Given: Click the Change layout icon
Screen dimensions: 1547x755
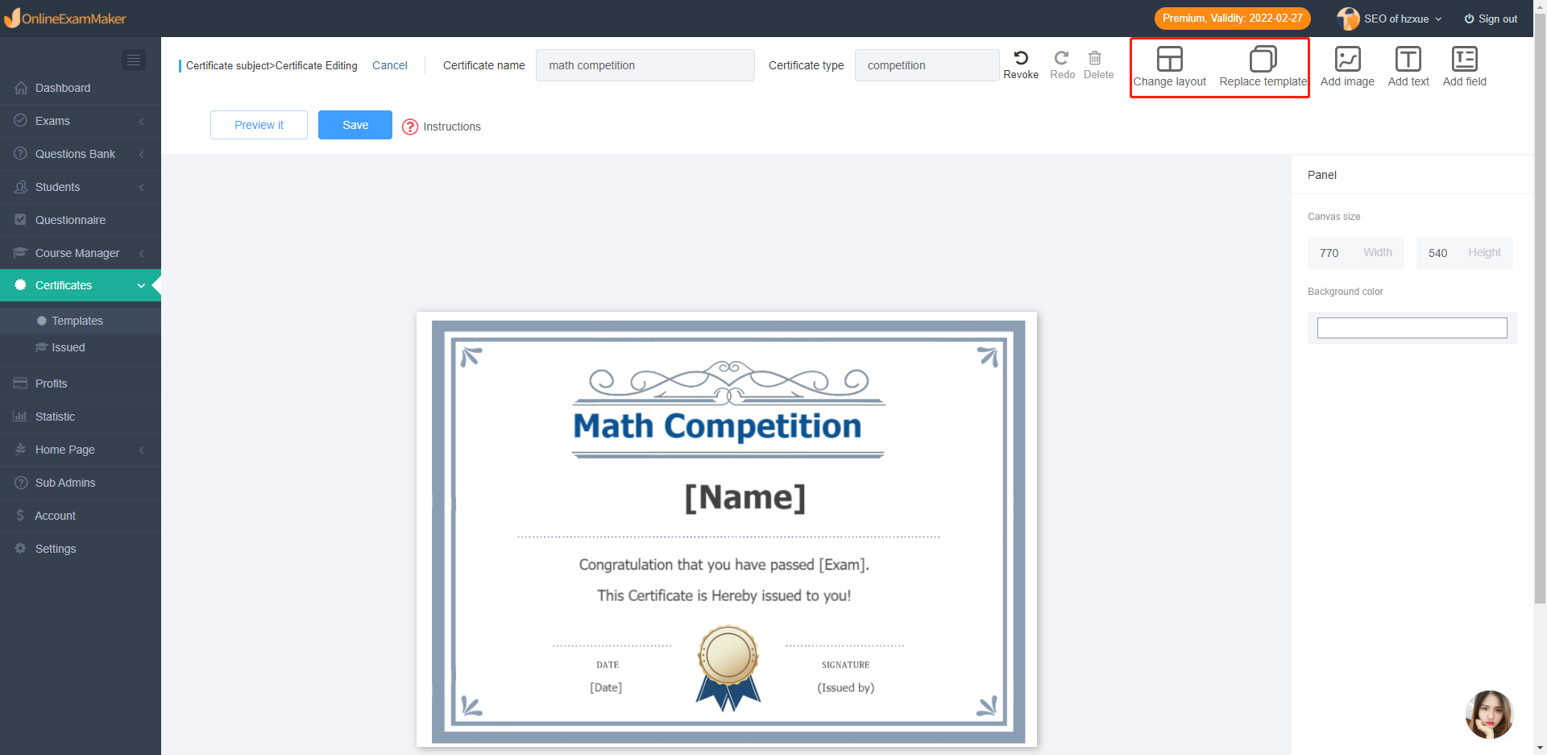Looking at the screenshot, I should [1169, 59].
